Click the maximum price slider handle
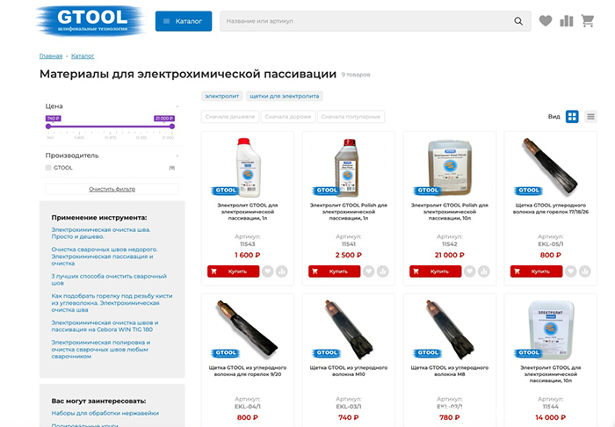 [173, 126]
